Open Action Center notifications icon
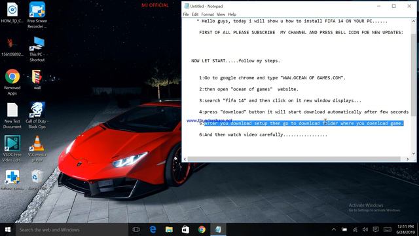 (376, 229)
